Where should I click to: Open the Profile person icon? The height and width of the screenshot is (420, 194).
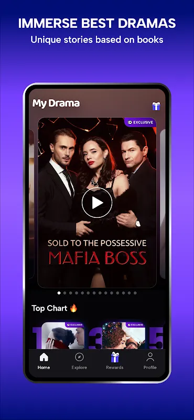coord(150,357)
